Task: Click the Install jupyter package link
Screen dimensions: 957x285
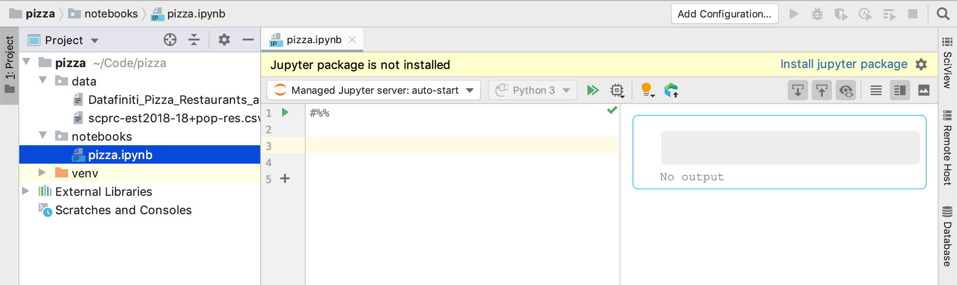Action: point(843,64)
